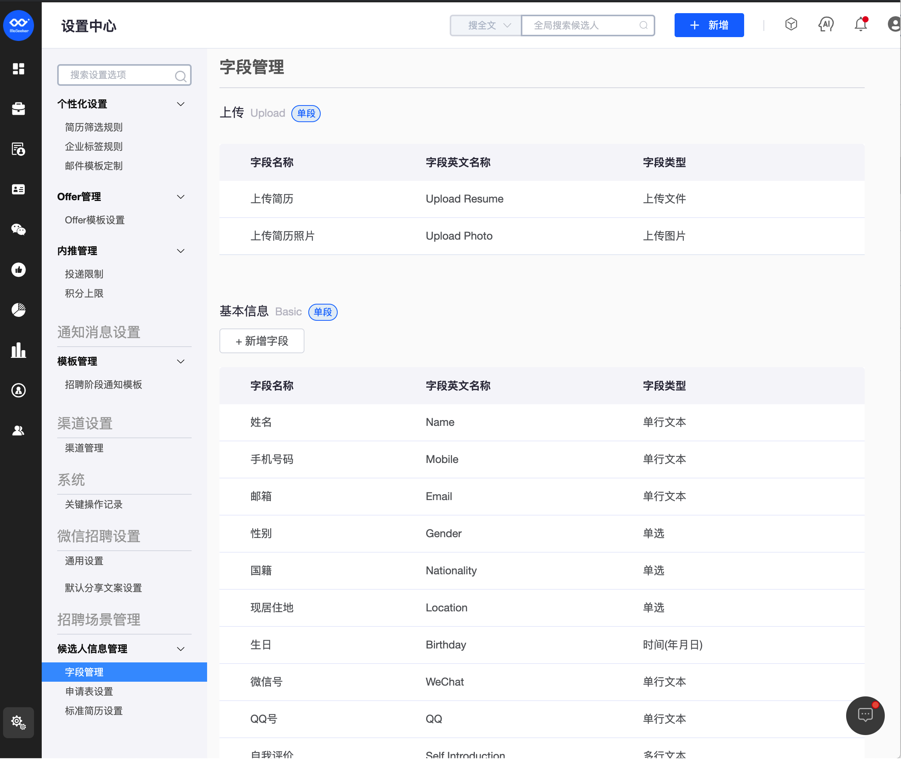901x759 pixels.
Task: Open the thumbs-up referral icon in sidebar
Action: pyautogui.click(x=19, y=270)
